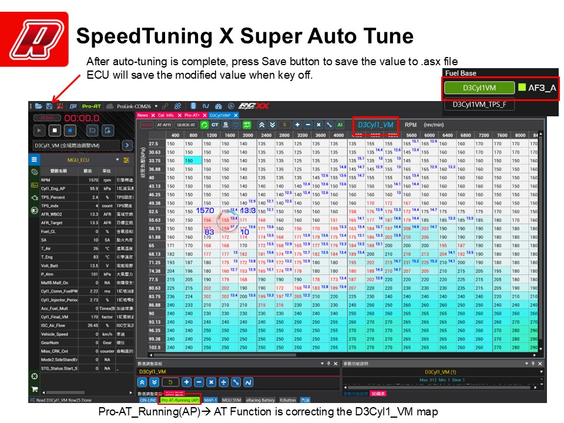Click the green auto-tune refresh icon

[x=204, y=125]
